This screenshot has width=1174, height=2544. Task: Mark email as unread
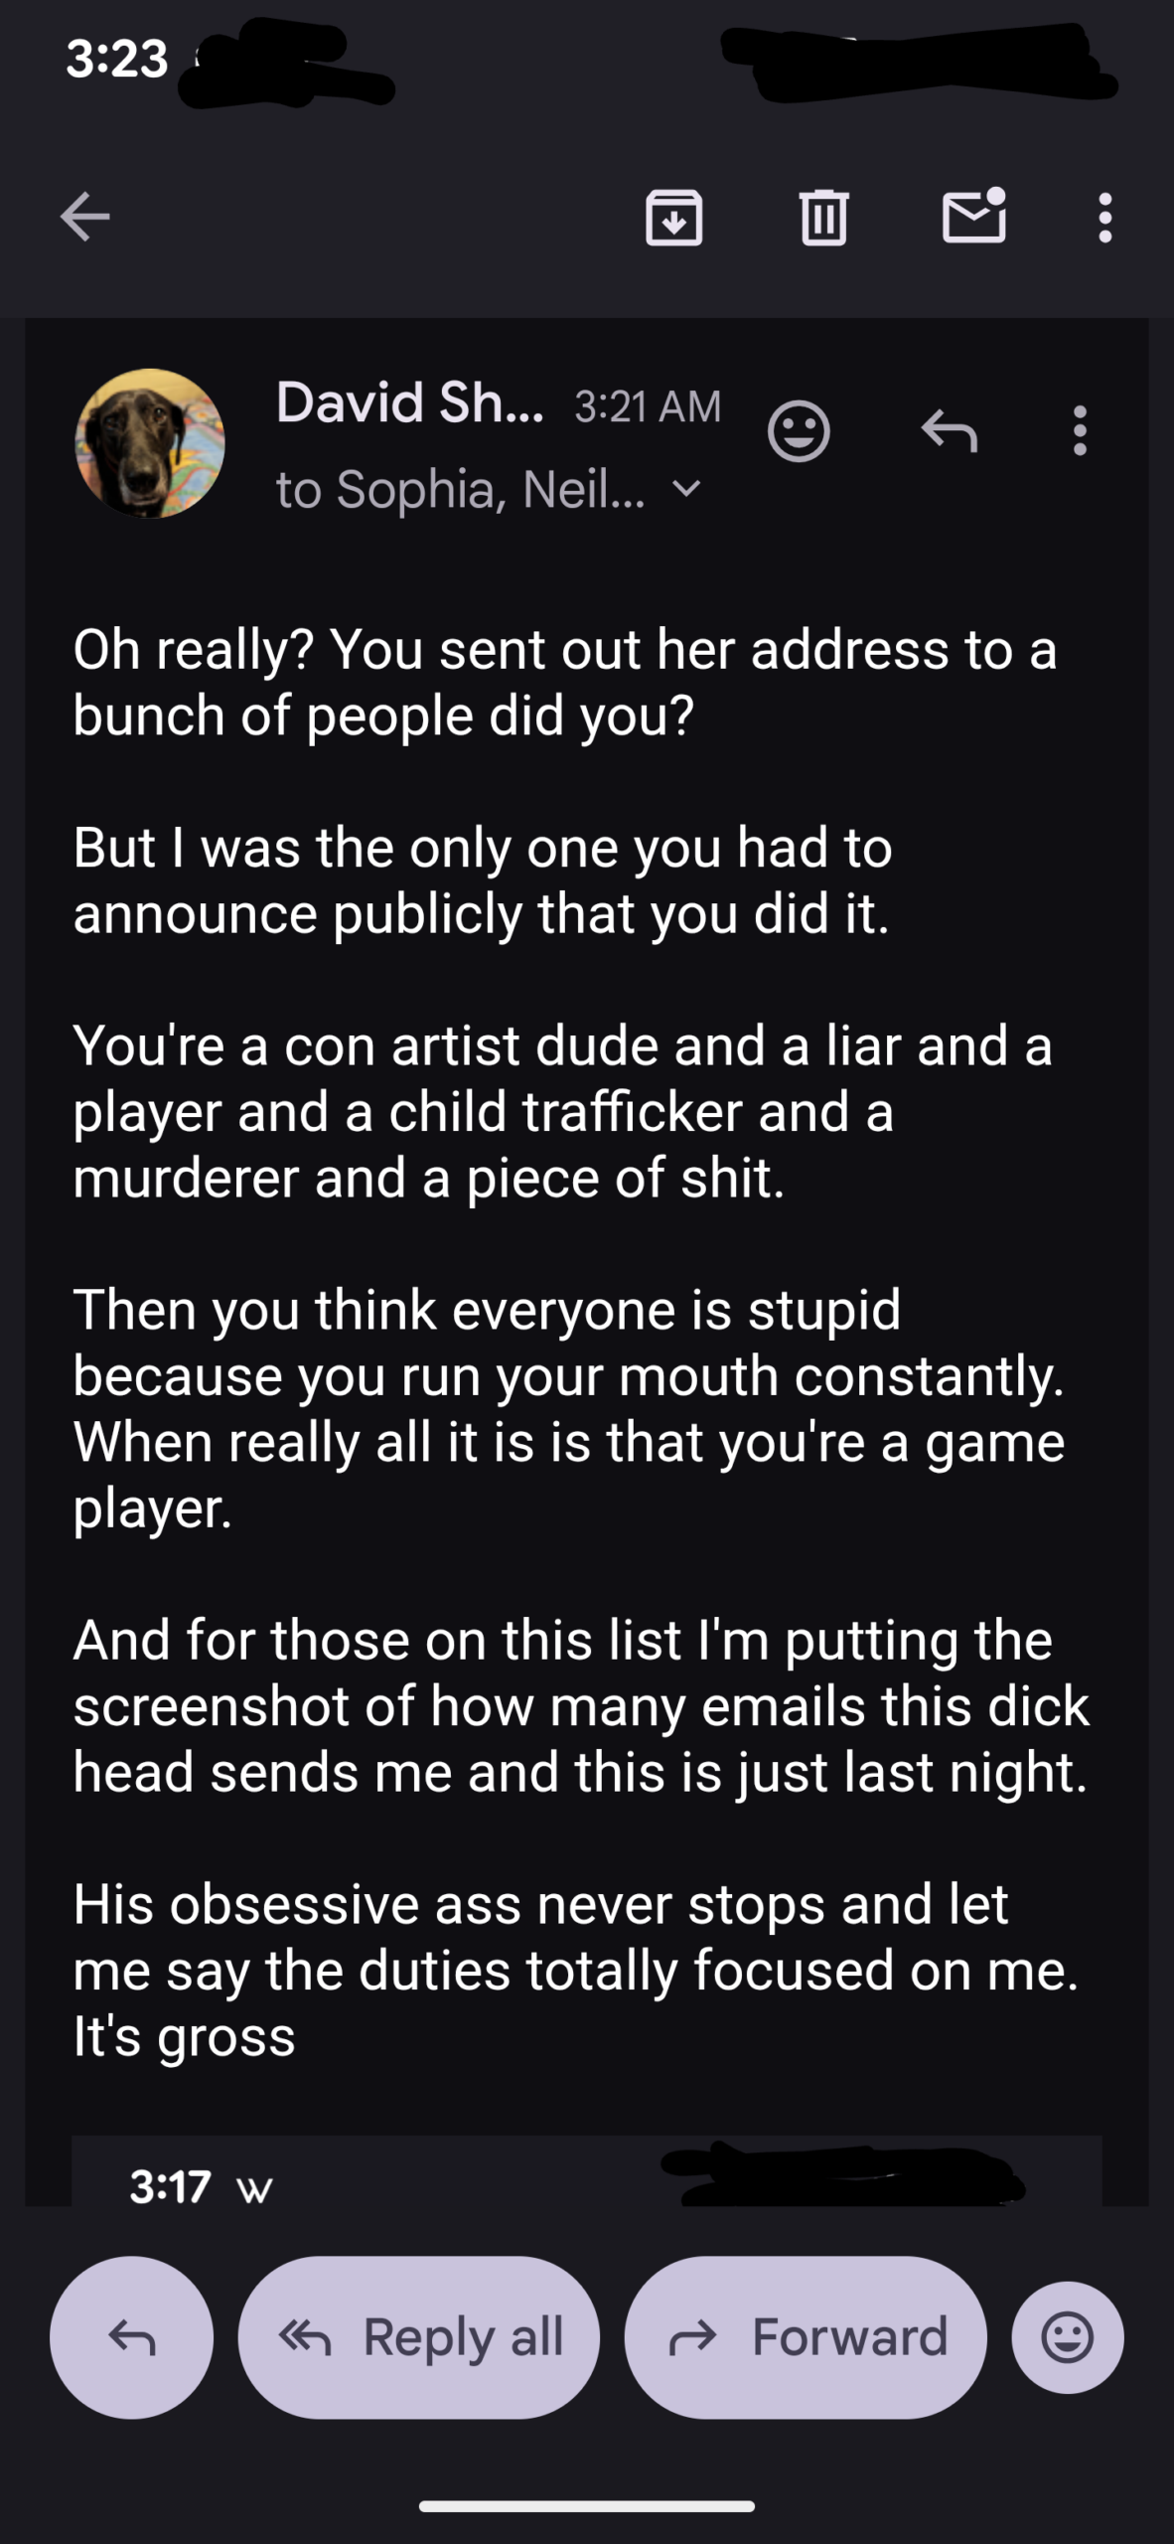click(973, 217)
